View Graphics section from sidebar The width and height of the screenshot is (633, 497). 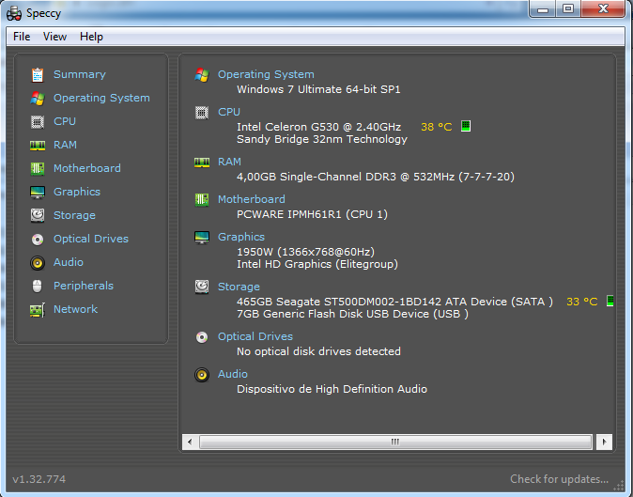[77, 193]
